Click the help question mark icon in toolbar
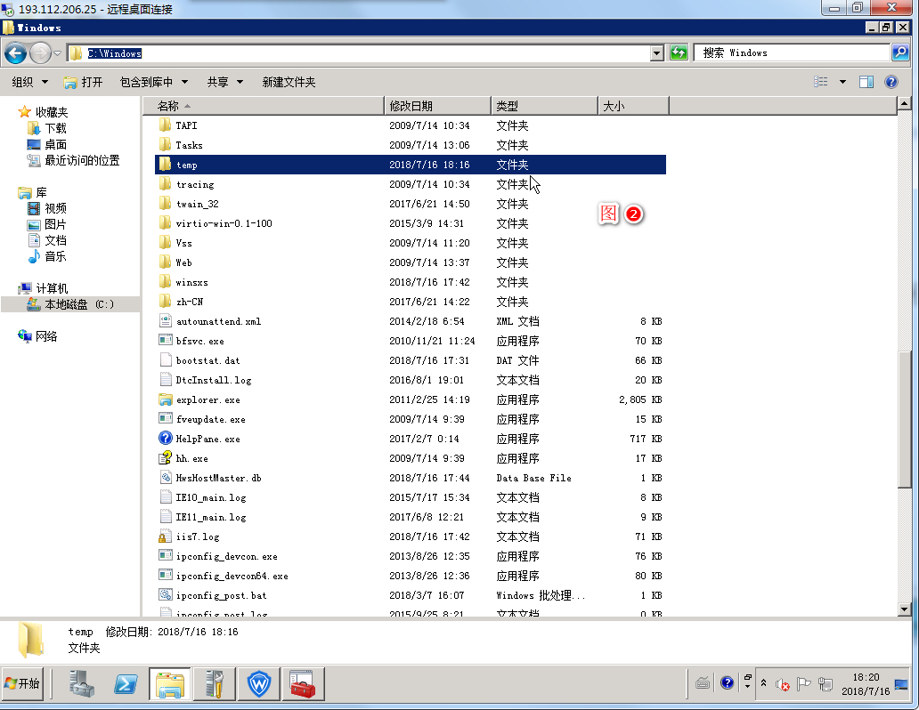This screenshot has height=710, width=919. (891, 82)
